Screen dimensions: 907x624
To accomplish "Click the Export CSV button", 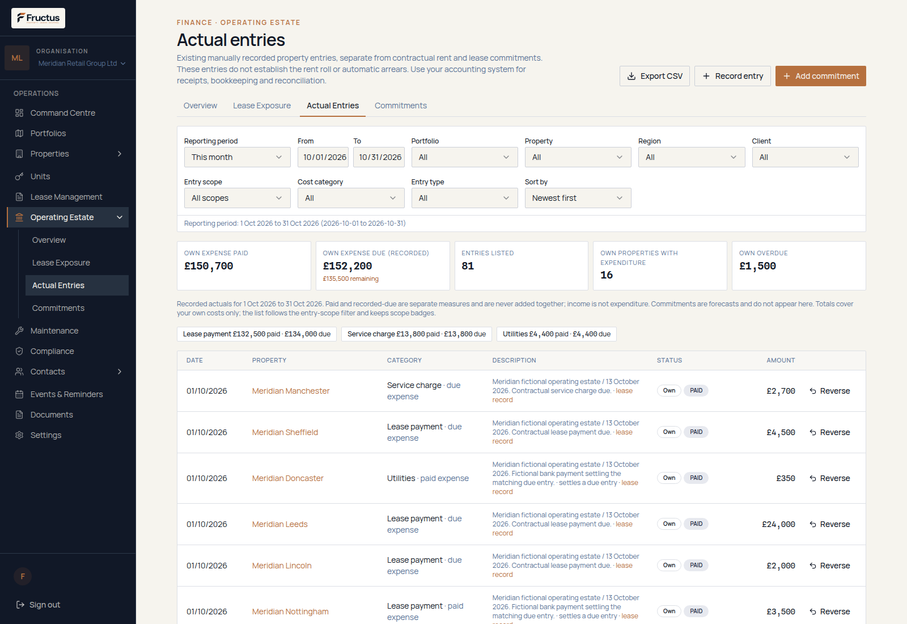I will click(x=655, y=76).
